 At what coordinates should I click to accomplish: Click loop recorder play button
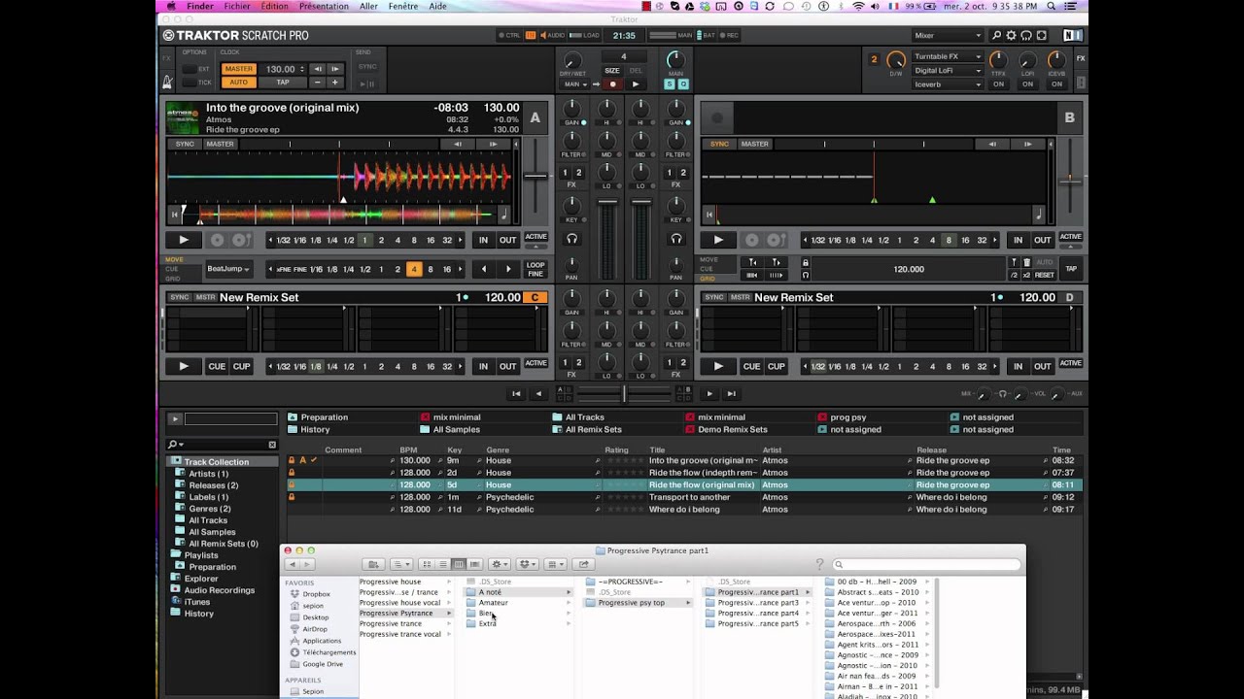click(636, 84)
